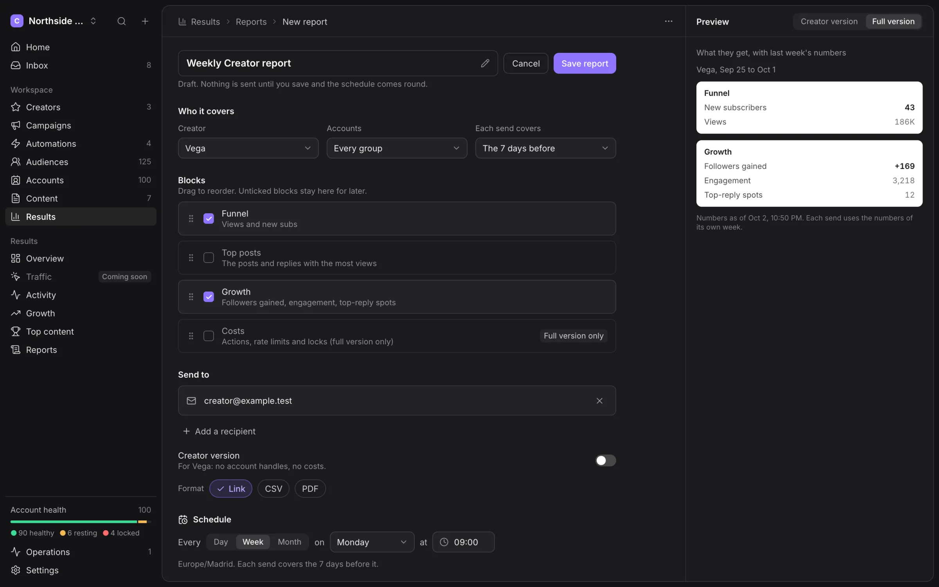Open the Results item in sidebar
This screenshot has height=587, width=939.
click(81, 216)
